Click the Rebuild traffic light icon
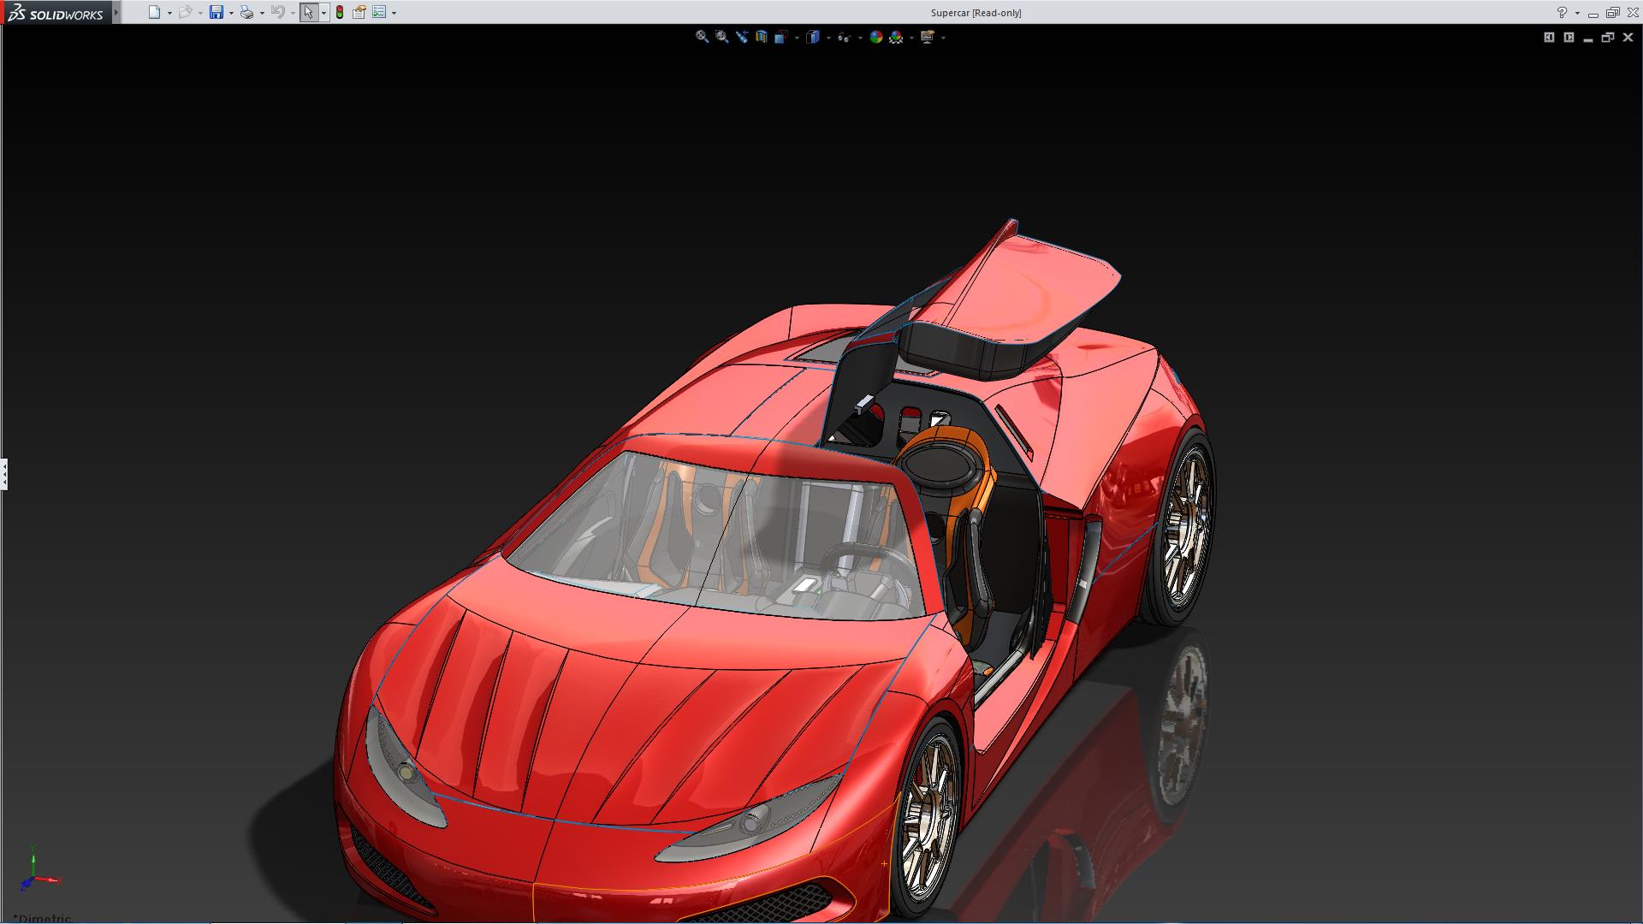The image size is (1643, 924). click(x=340, y=12)
